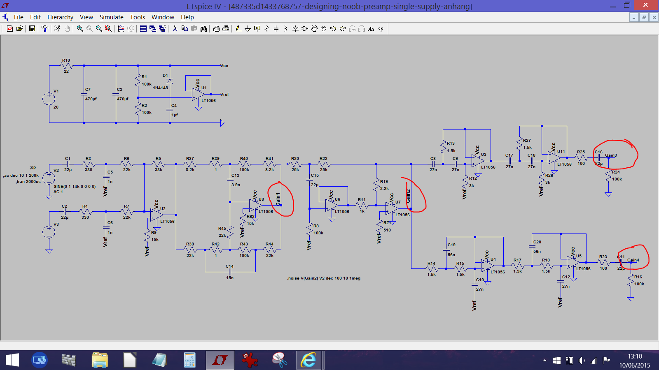Screen dimensions: 659x370
Task: Run the simulation with the running man icon
Action: 57,29
